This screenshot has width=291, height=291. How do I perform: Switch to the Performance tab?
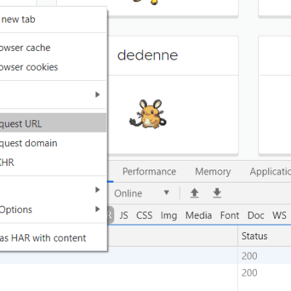(149, 172)
